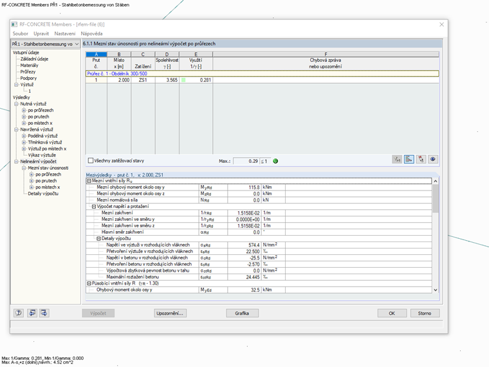The height and width of the screenshot is (367, 489).
Task: Collapse the 'Navržená výztuž' tree node
Action: pos(16,129)
